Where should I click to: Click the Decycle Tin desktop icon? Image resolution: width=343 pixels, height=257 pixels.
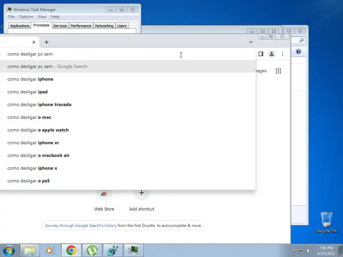pyautogui.click(x=326, y=222)
